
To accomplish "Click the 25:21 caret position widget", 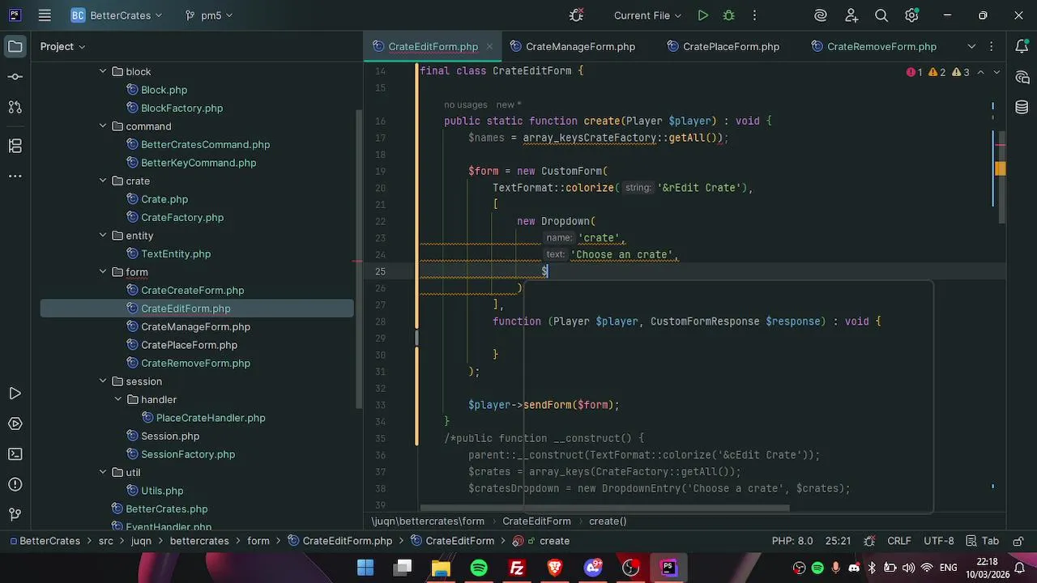I will (839, 541).
